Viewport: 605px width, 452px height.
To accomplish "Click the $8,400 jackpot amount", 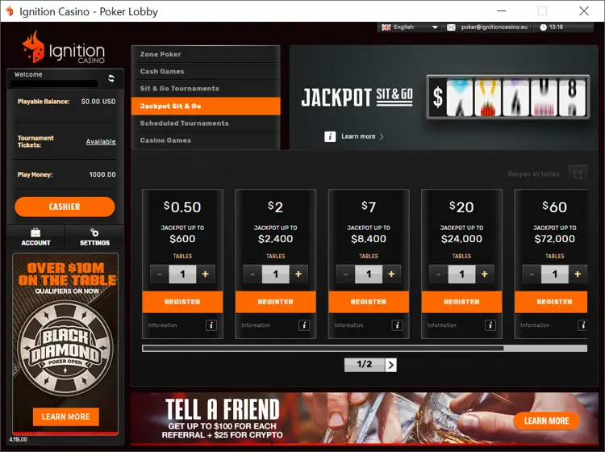I will (x=369, y=239).
